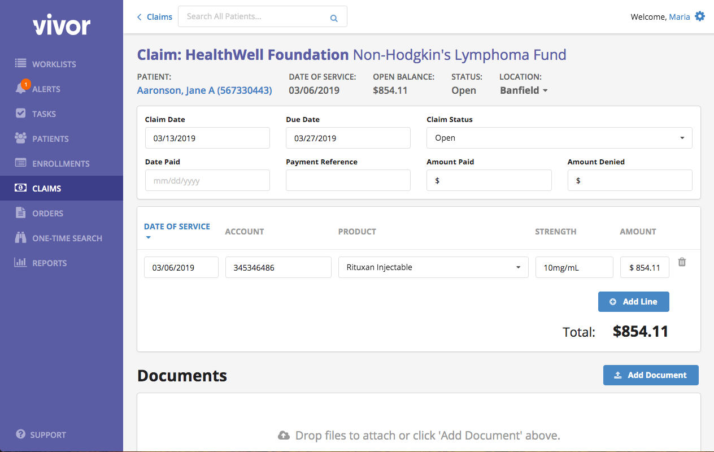Go to Alerts in the sidebar

pos(62,89)
